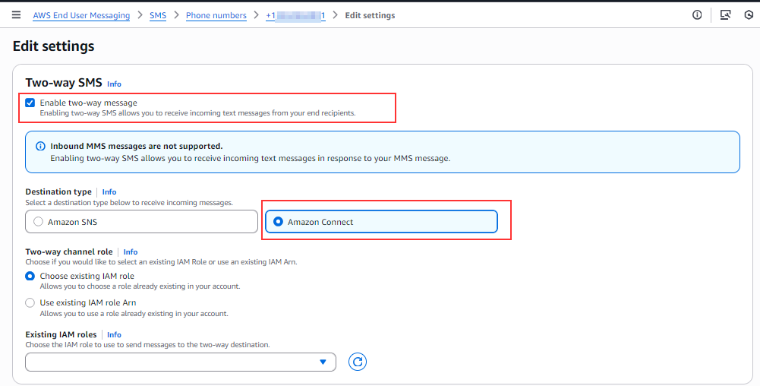Open Phone numbers breadcrumb link
Image resolution: width=760 pixels, height=386 pixels.
(216, 15)
